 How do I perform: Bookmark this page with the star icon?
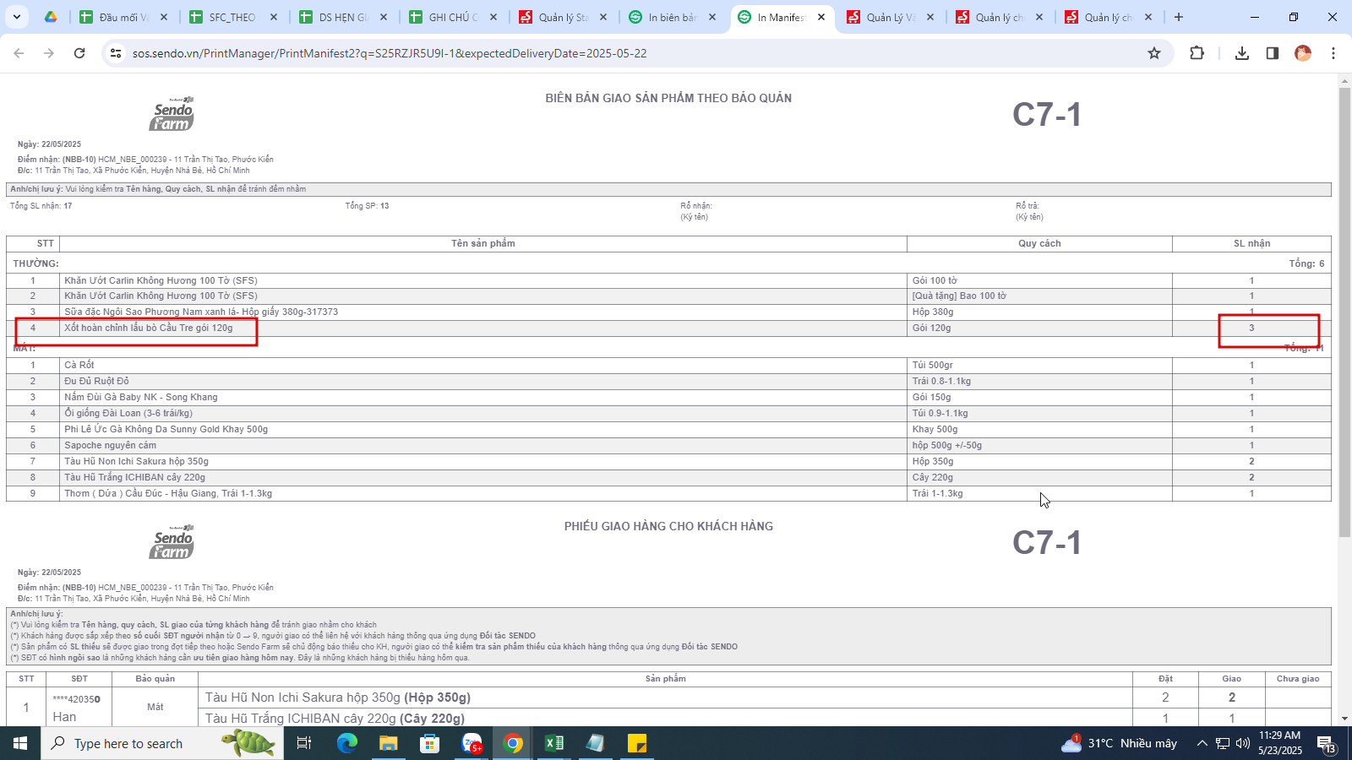point(1154,53)
